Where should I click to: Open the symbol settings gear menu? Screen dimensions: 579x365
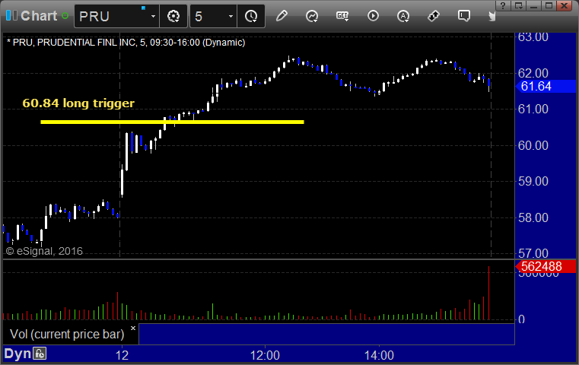(x=173, y=16)
